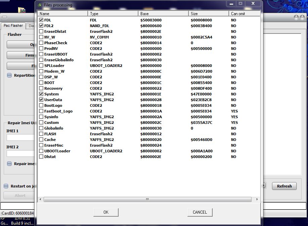
Task: Toggle Restart on job checkbox in background window
Action: 6,186
